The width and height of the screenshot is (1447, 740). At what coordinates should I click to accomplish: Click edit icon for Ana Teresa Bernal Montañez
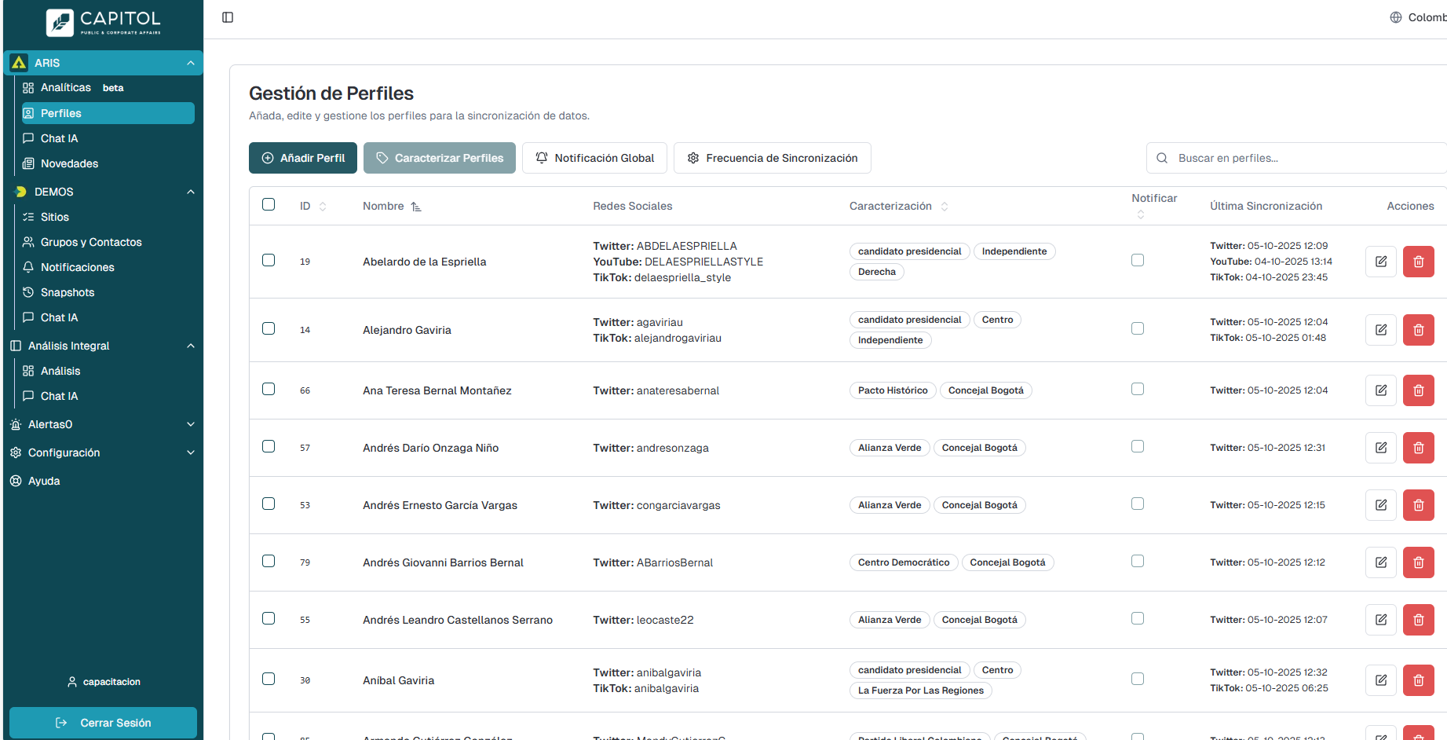coord(1380,390)
